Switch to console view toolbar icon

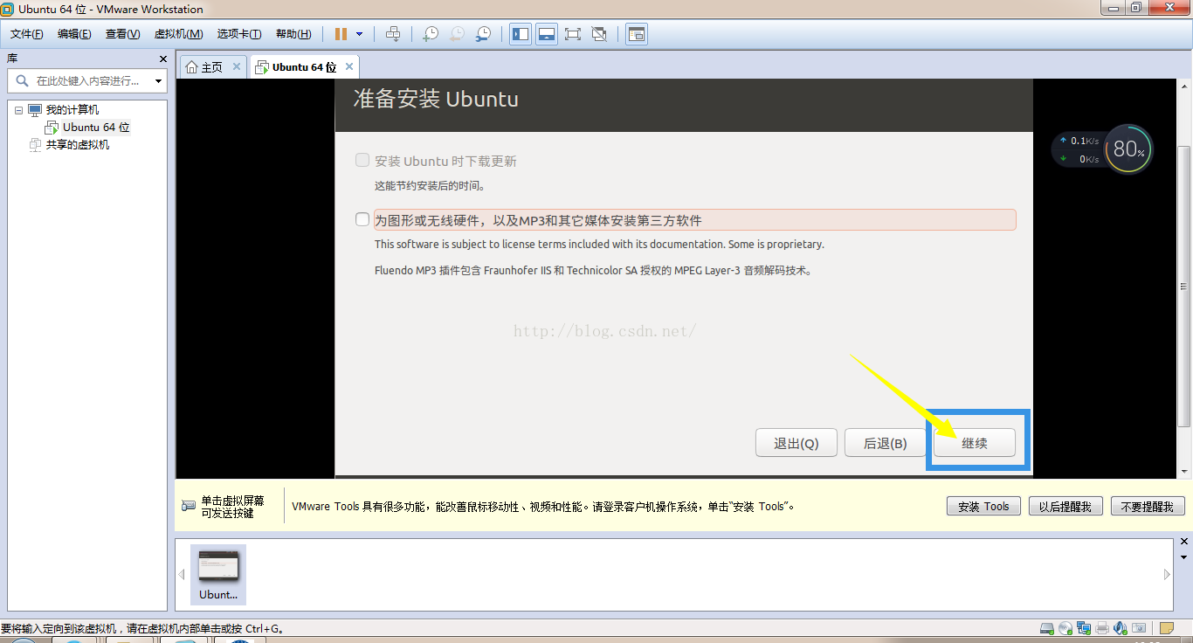637,34
